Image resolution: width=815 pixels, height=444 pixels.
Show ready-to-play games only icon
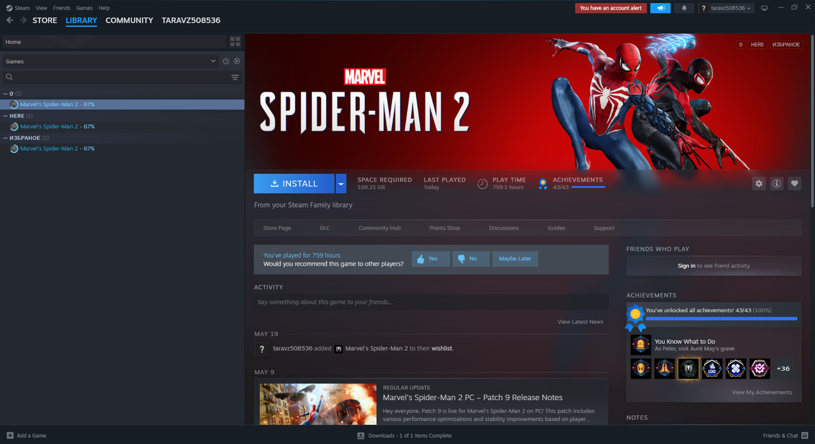(237, 61)
